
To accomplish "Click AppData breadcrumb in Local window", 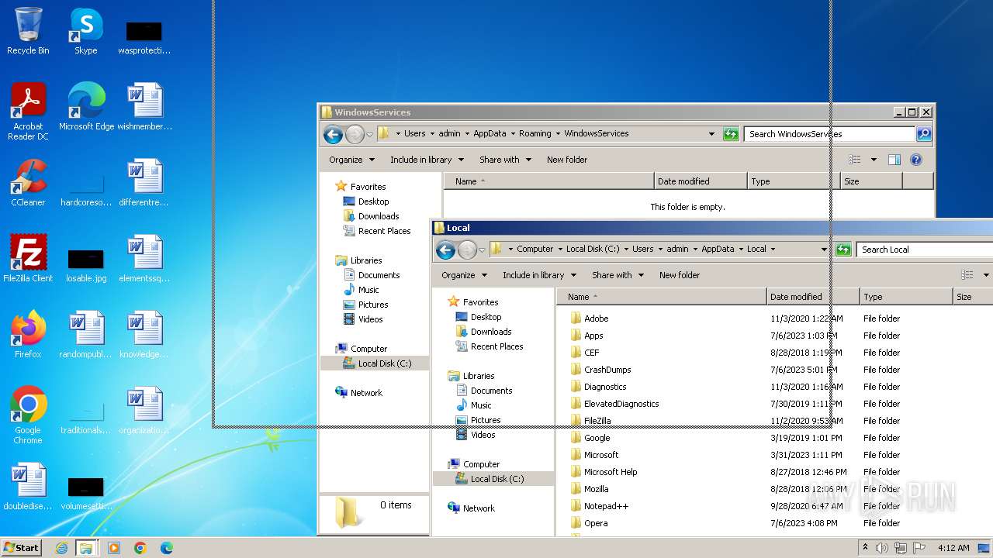I will click(x=718, y=250).
